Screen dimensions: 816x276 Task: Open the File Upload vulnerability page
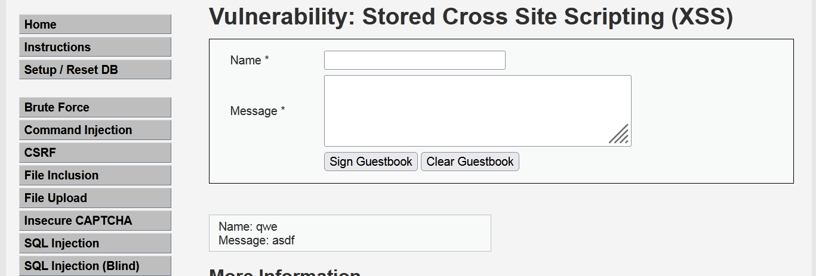[95, 198]
